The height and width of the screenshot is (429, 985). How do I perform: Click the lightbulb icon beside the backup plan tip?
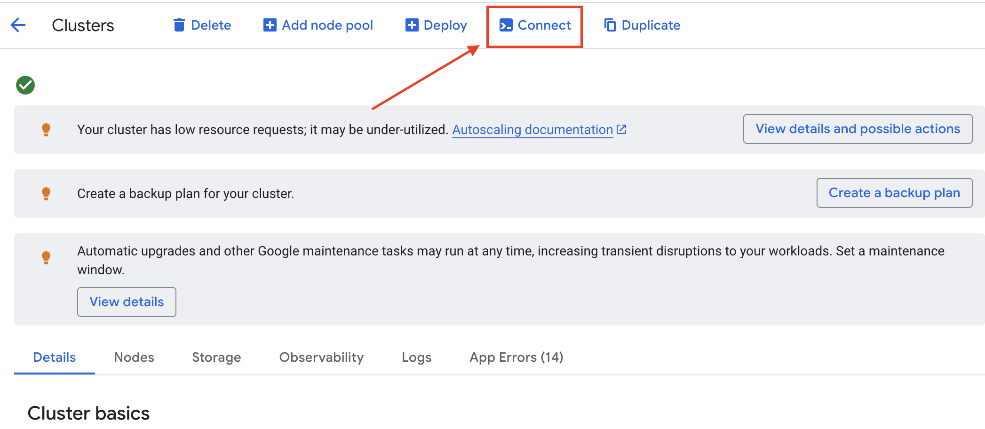click(46, 194)
